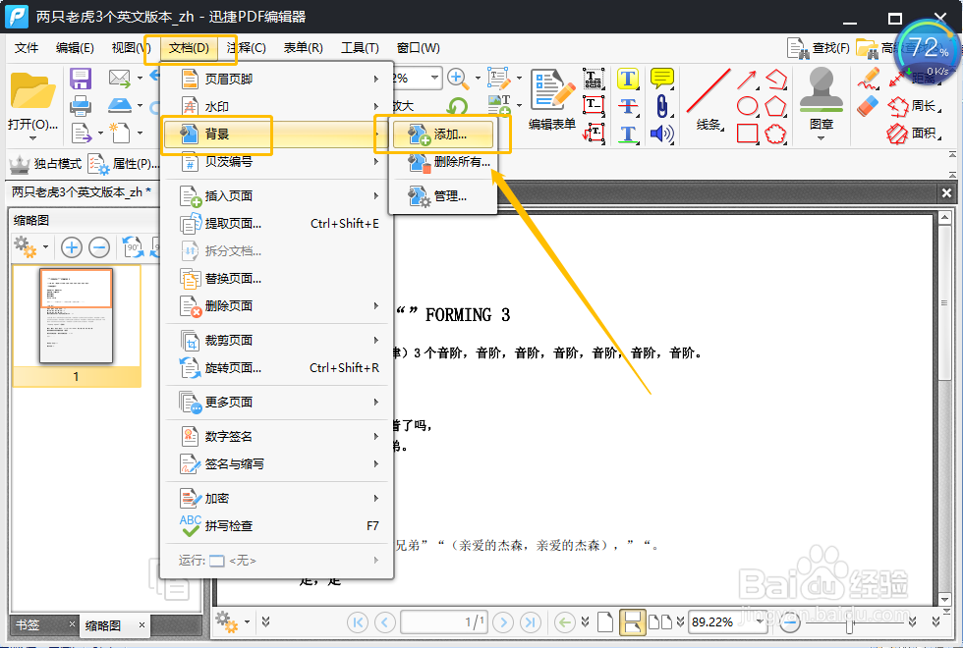Image resolution: width=963 pixels, height=648 pixels.
Task: Select page 1 thumbnail in sidebar
Action: click(77, 314)
